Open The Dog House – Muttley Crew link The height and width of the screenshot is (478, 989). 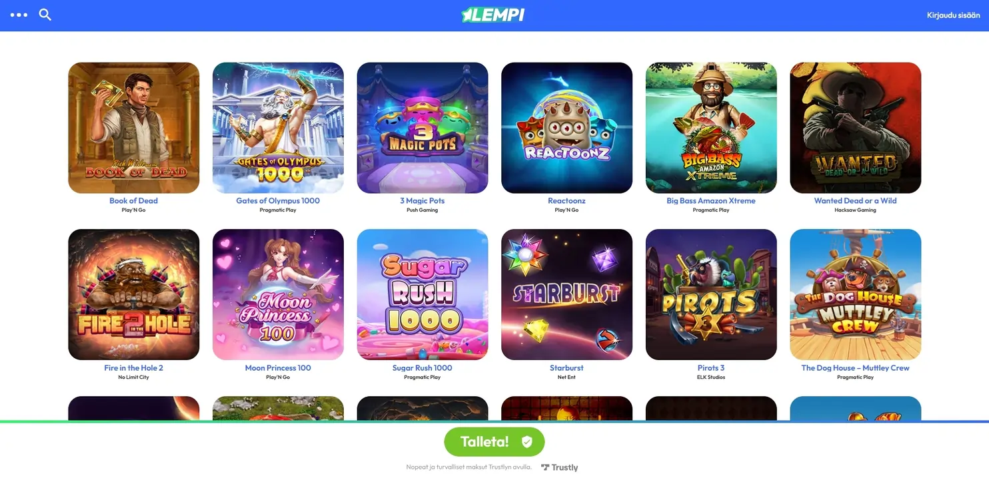click(x=855, y=367)
